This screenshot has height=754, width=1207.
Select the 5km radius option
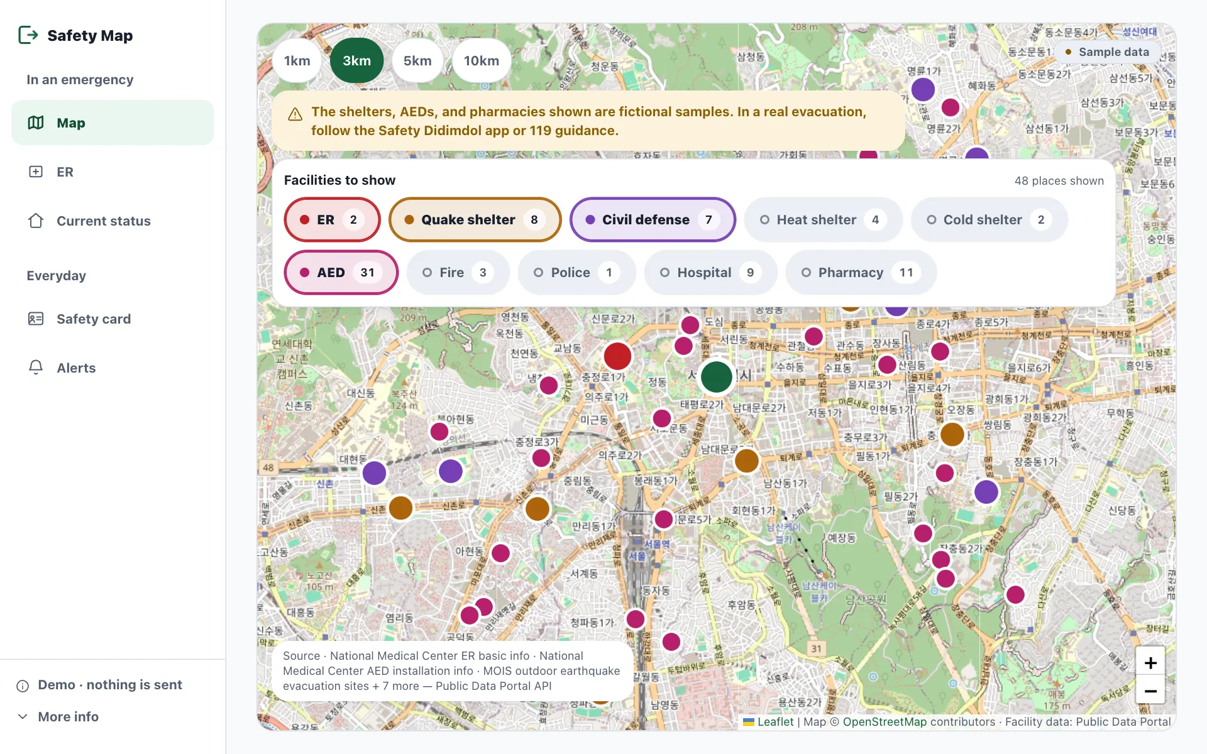coord(417,60)
